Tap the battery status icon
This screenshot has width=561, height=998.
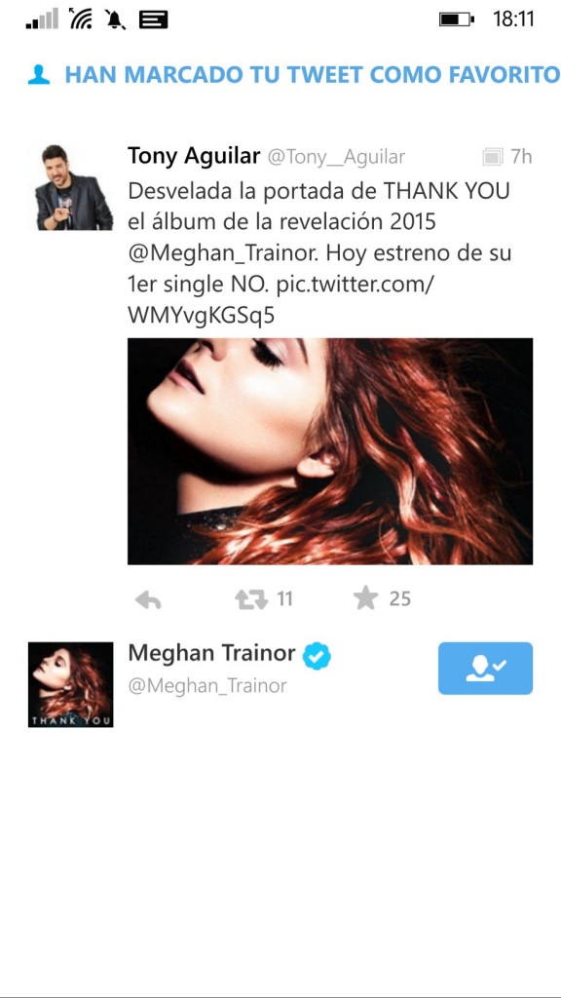click(x=457, y=19)
